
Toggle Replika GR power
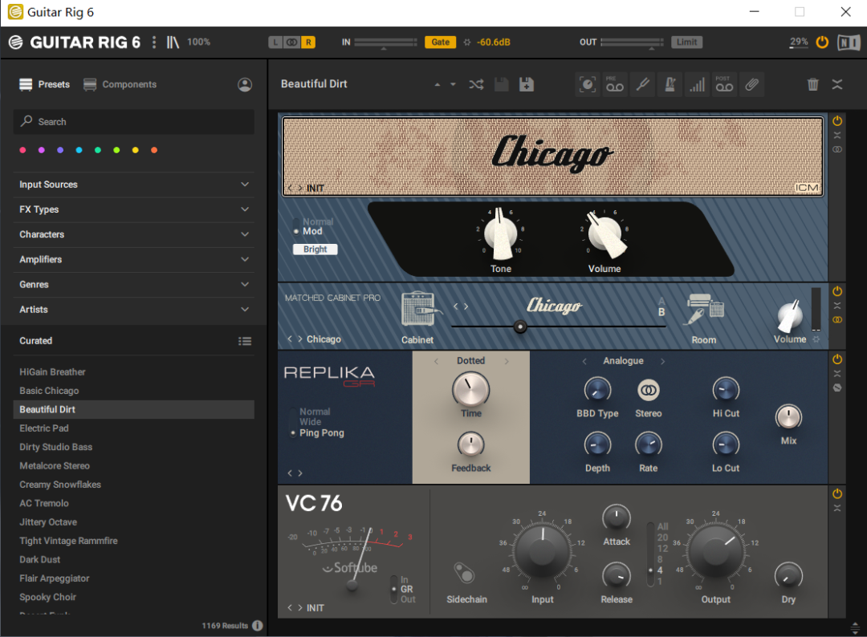pos(837,359)
